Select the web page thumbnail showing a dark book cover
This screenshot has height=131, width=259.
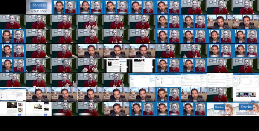tap(117, 65)
